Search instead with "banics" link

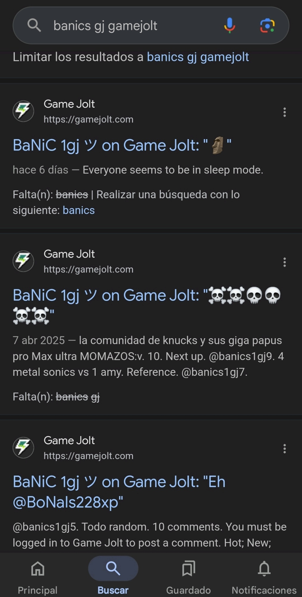tap(79, 210)
